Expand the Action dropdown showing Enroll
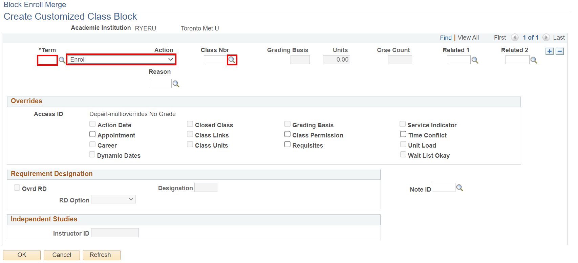This screenshot has height=263, width=578. point(121,60)
